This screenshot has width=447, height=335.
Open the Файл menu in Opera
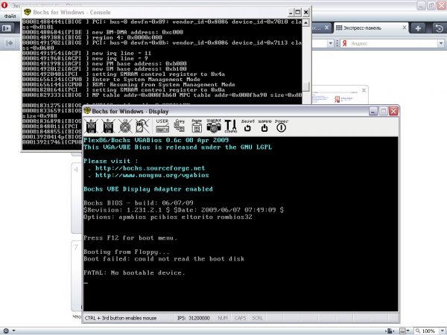(10, 16)
